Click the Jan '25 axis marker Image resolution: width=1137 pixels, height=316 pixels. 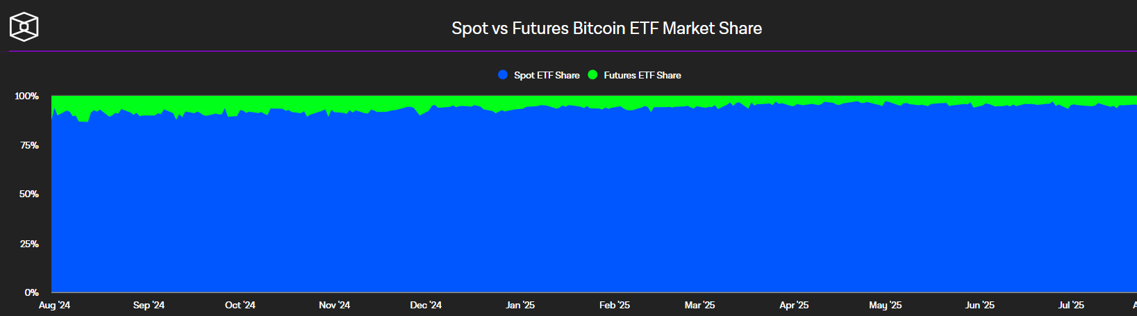point(520,305)
